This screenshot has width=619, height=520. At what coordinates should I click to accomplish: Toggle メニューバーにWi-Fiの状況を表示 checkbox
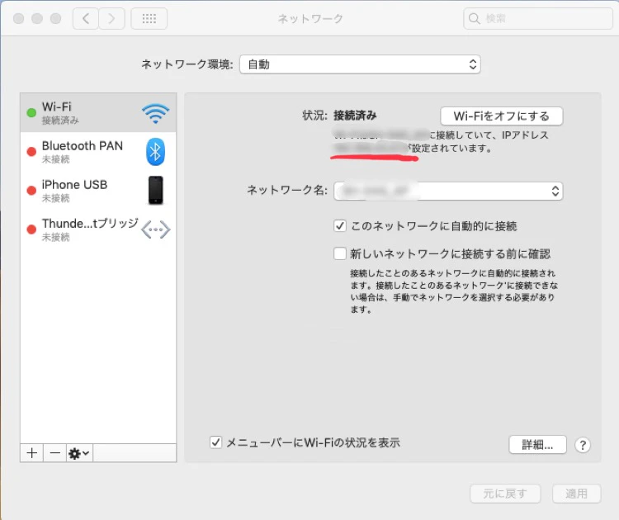point(216,442)
